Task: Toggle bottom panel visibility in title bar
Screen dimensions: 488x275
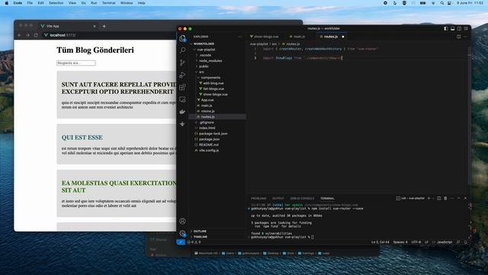Action: coord(452,28)
